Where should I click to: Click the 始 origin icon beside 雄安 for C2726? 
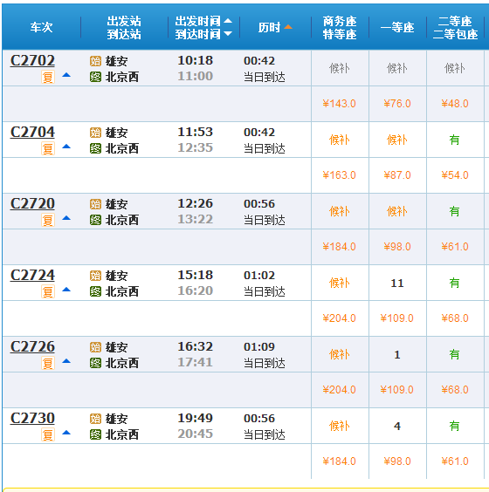pos(95,347)
